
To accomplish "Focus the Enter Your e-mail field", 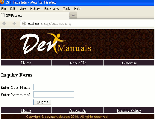I will (x=54, y=94).
